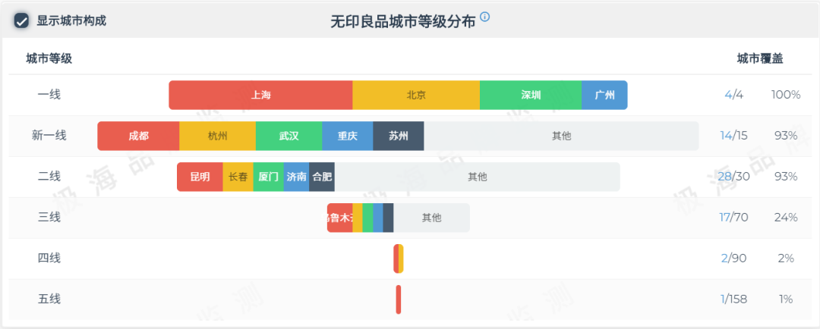Click the red bar in 五线 row
This screenshot has height=329, width=820.
click(x=398, y=299)
